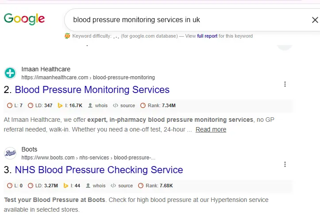Click L: 7 metric in Imaan result

(15, 105)
